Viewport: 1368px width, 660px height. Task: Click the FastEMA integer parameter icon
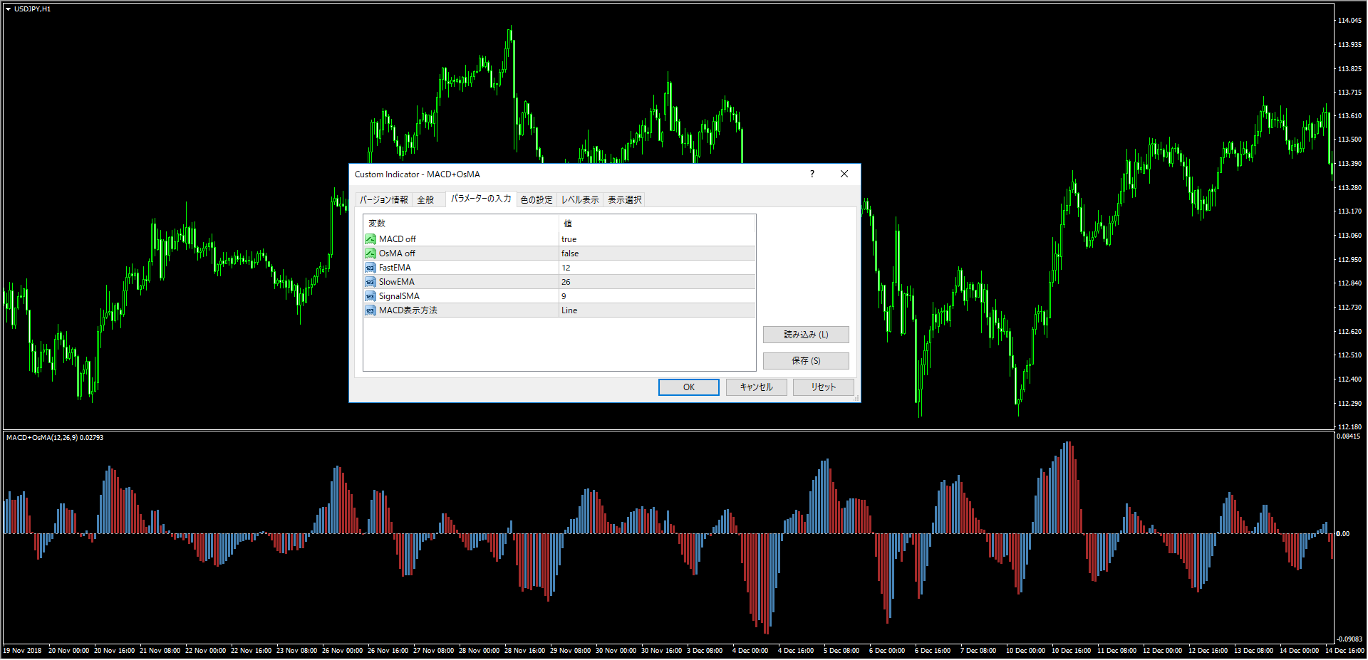[x=370, y=268]
